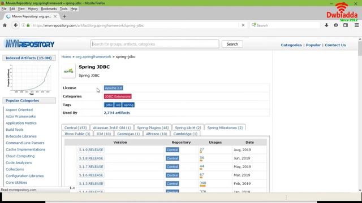Open version 5.1.9.RELEASE
362x203 pixels.
click(91, 150)
